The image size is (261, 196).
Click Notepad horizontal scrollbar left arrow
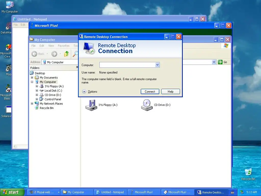(x=15, y=146)
